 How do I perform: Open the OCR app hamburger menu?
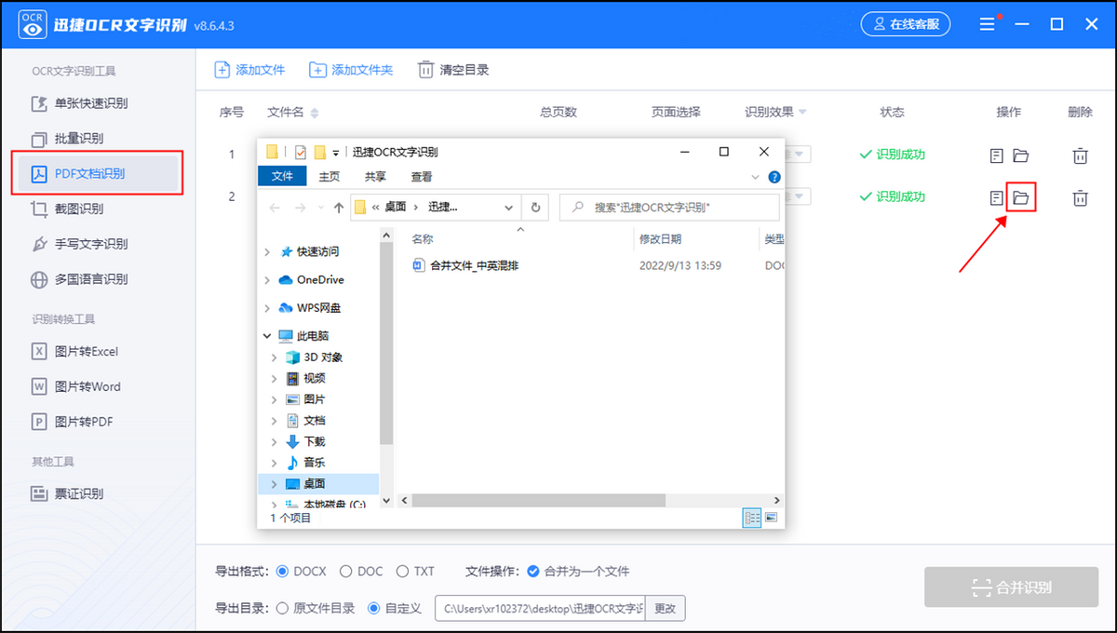coord(988,25)
